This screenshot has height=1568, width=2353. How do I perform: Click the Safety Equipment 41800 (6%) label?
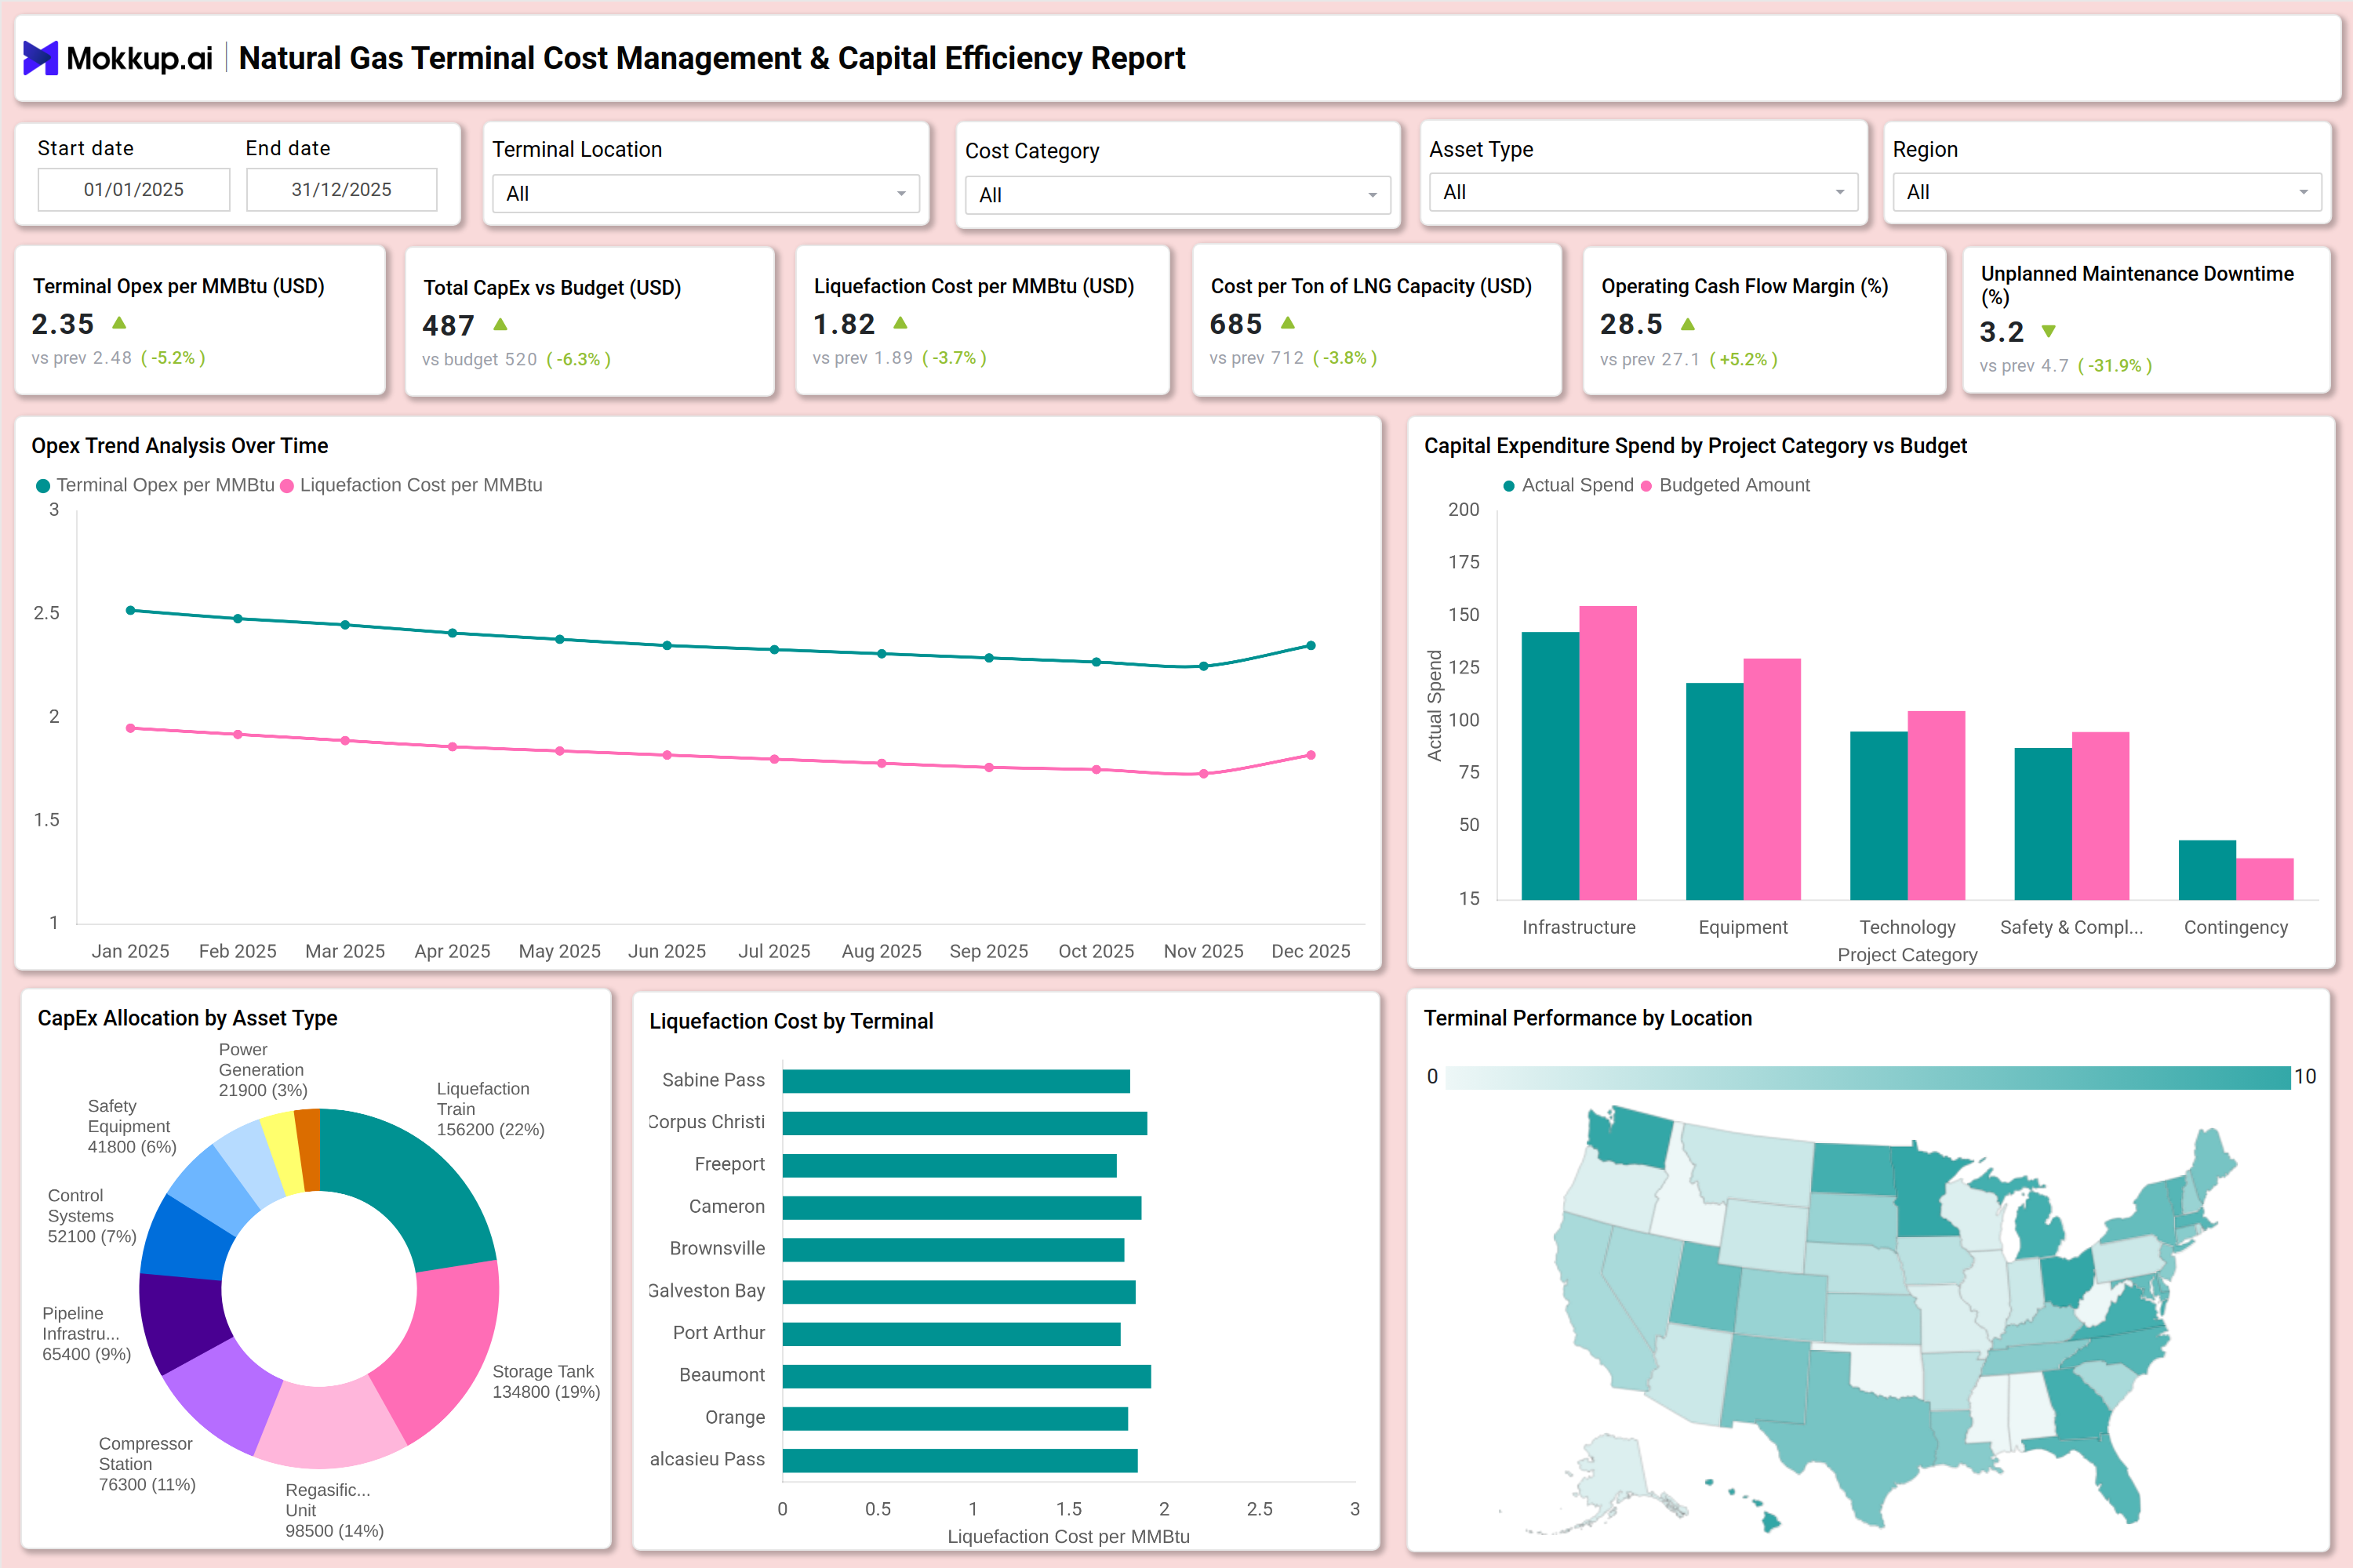pyautogui.click(x=132, y=1126)
